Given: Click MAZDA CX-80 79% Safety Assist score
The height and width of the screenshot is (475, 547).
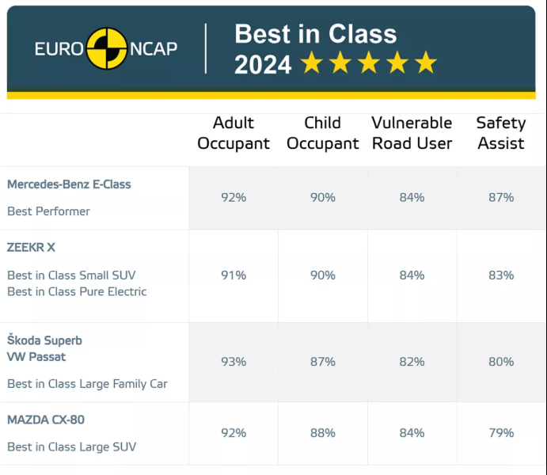Looking at the screenshot, I should click(x=501, y=433).
